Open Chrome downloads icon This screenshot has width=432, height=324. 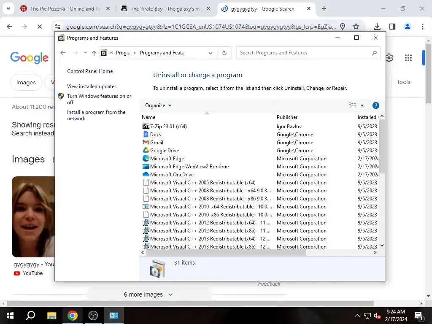point(377,27)
